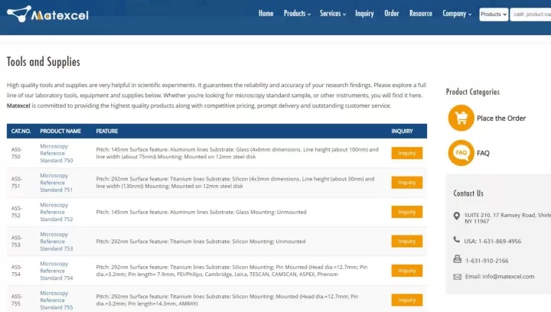Image resolution: width=551 pixels, height=312 pixels.
Task: Click the fax printer icon
Action: pos(457,259)
